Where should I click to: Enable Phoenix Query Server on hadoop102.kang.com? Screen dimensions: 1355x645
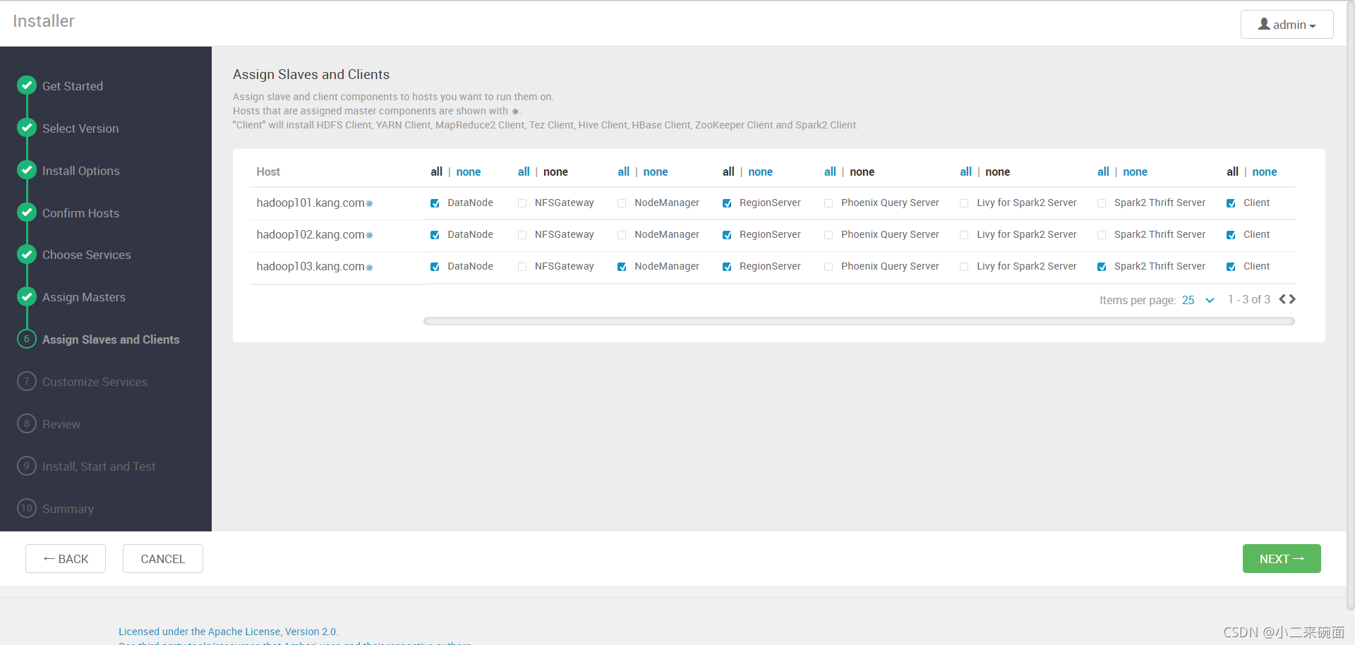pos(829,235)
